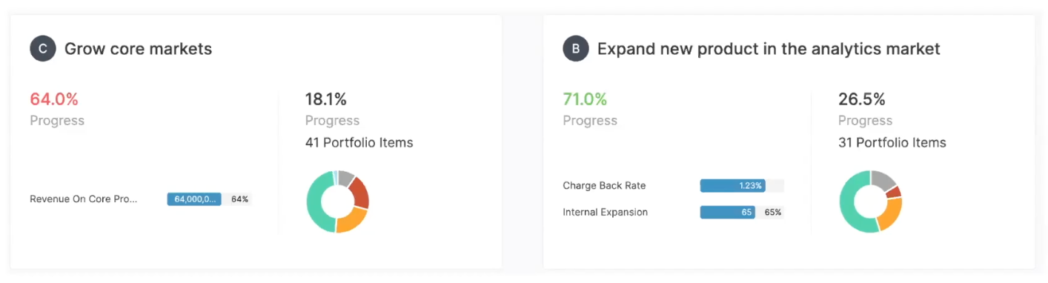This screenshot has width=1048, height=283.
Task: Click the Revenue On Core Pro... metric label
Action: click(84, 199)
